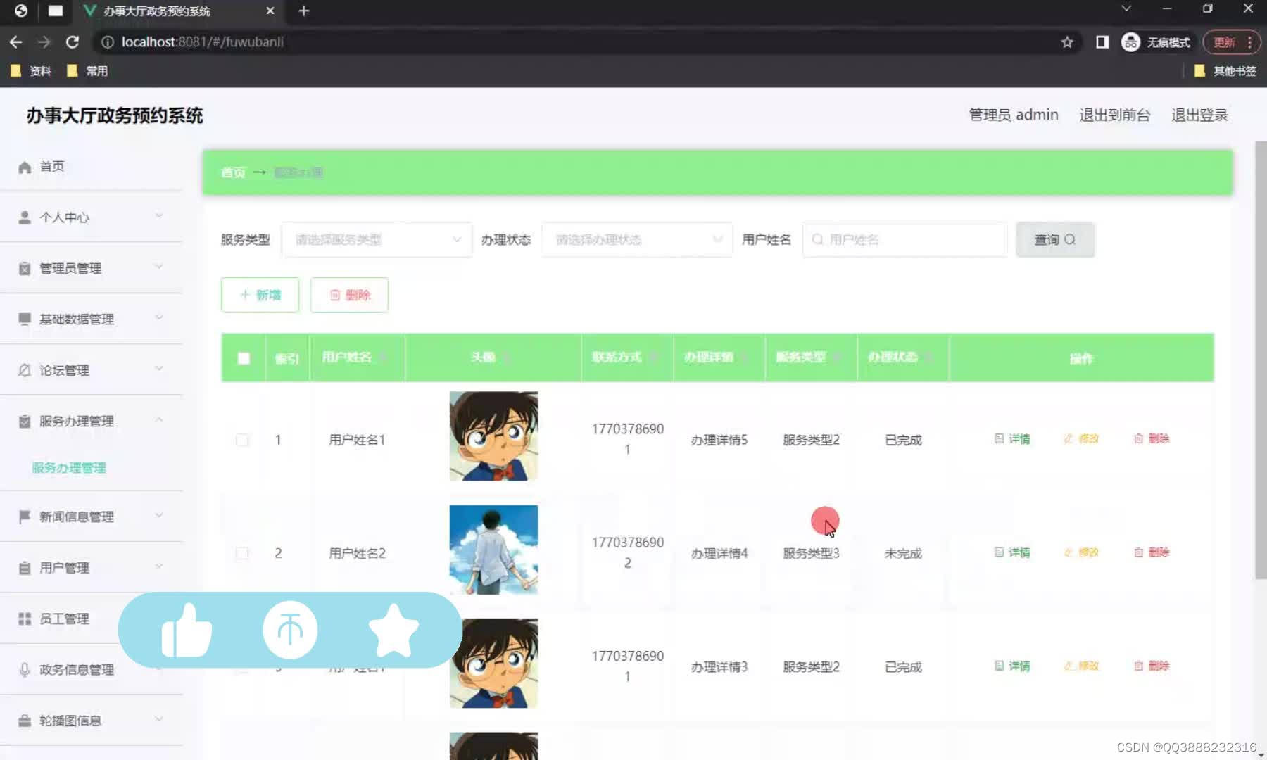Click the star icon in the floating overlay
The image size is (1267, 760).
pos(395,630)
